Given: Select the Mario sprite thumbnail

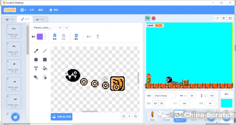Looking at the screenshot, I should [153, 116].
